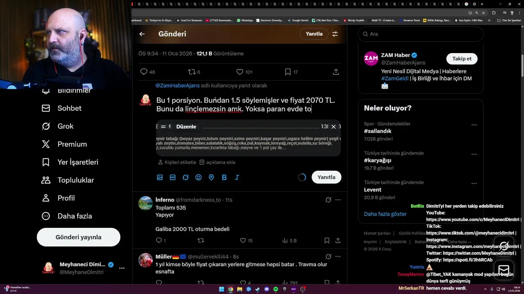Open Topluluklar in the left sidebar
Screen dimensions: 524x294
[68, 180]
